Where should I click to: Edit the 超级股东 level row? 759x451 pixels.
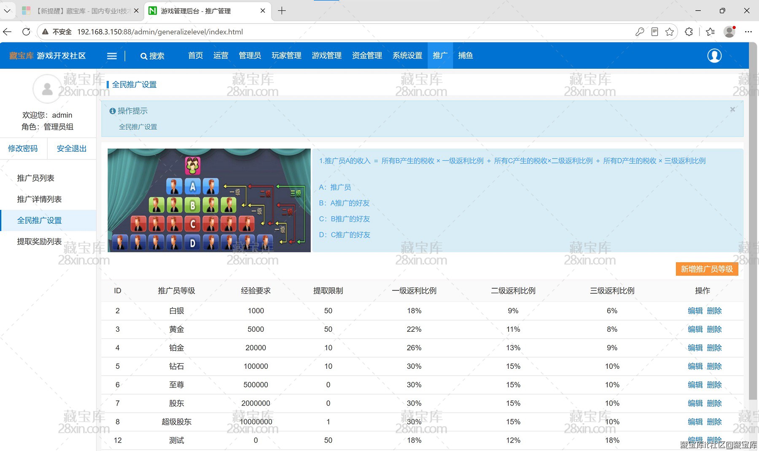[695, 422]
